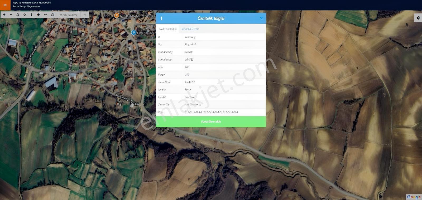Close the Öznitelik Bilgisi panel

tap(261, 18)
